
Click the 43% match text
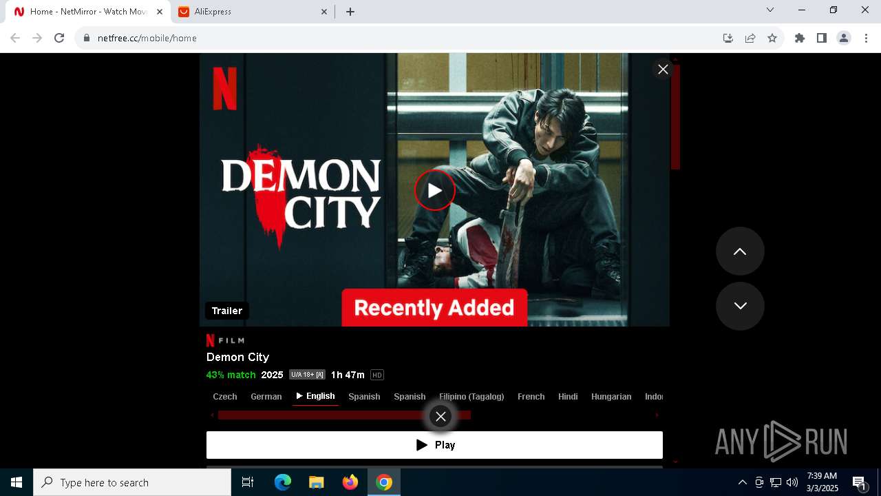231,375
